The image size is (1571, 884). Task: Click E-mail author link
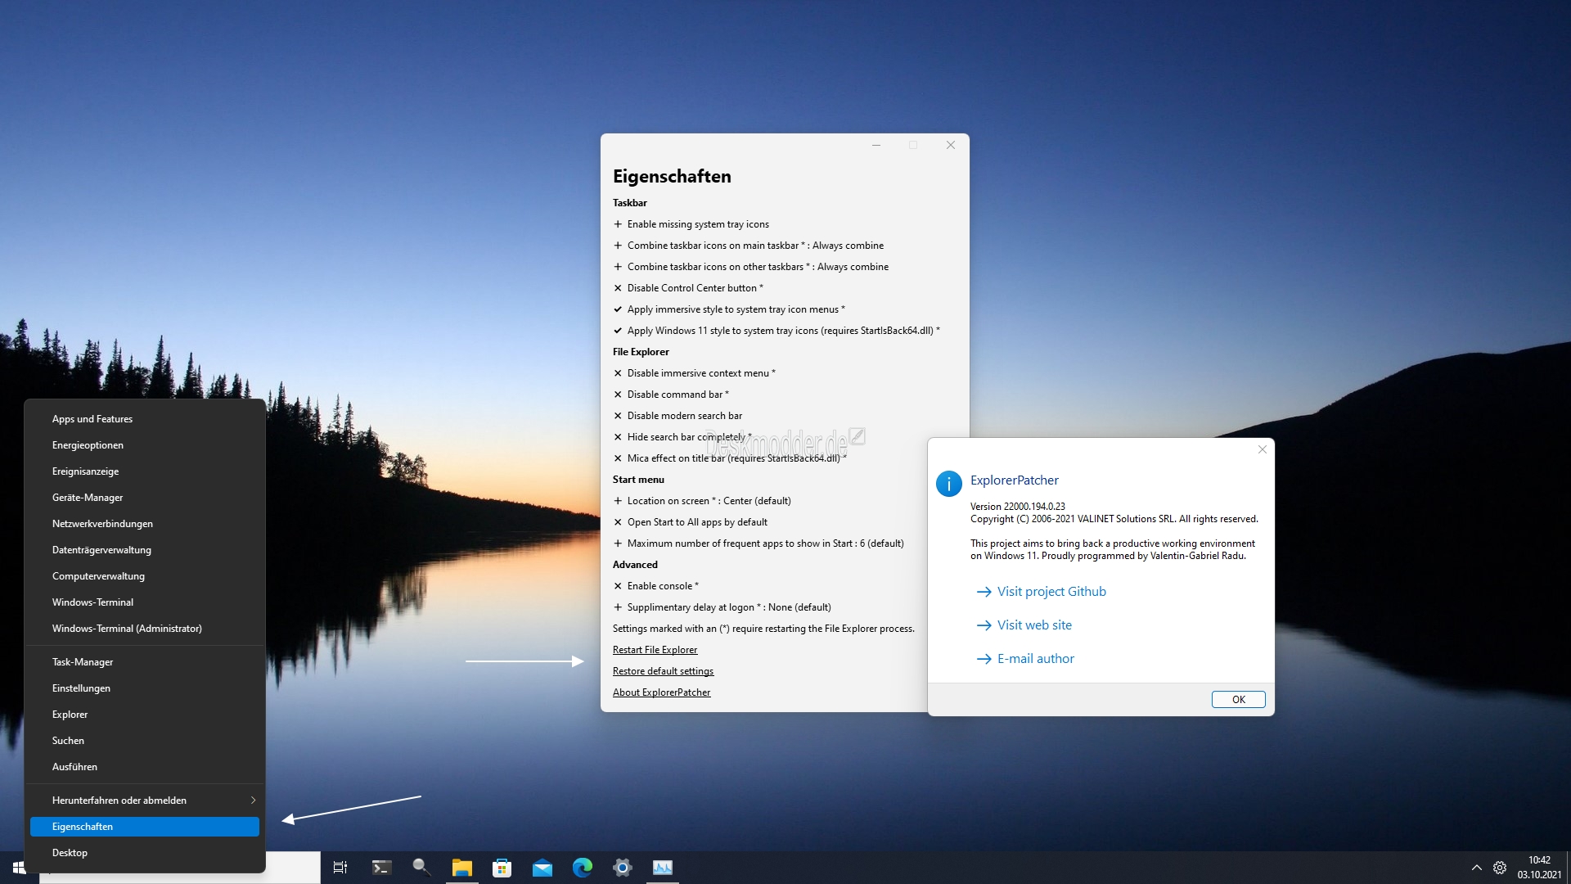coord(1026,659)
